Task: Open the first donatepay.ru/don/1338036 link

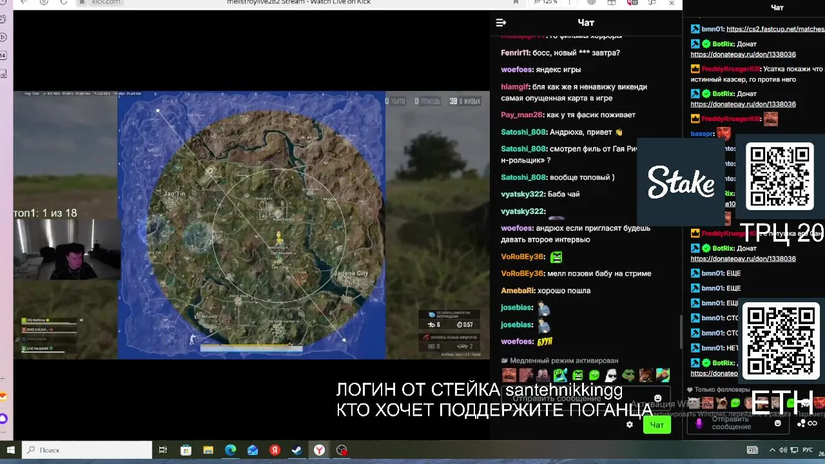Action: 743,55
